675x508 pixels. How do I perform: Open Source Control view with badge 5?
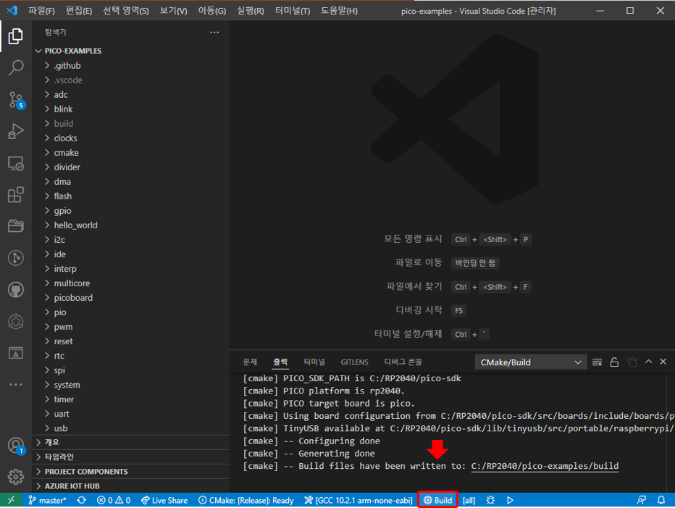click(17, 100)
